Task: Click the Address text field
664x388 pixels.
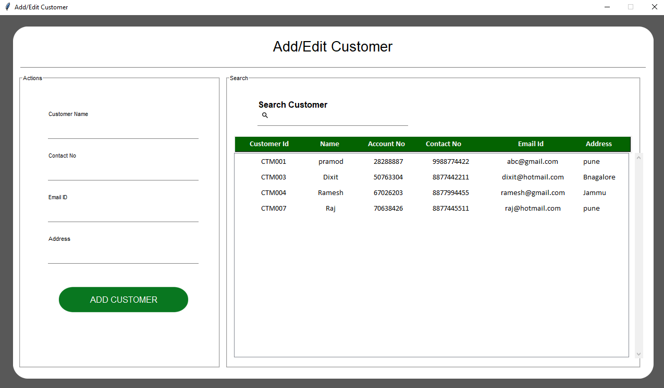Action: click(x=123, y=255)
